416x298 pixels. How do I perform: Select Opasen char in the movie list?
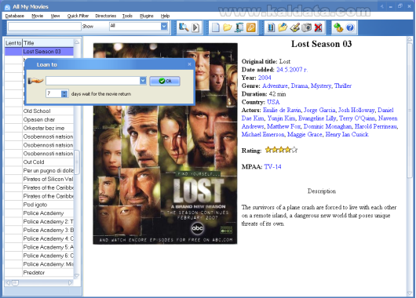click(x=39, y=119)
